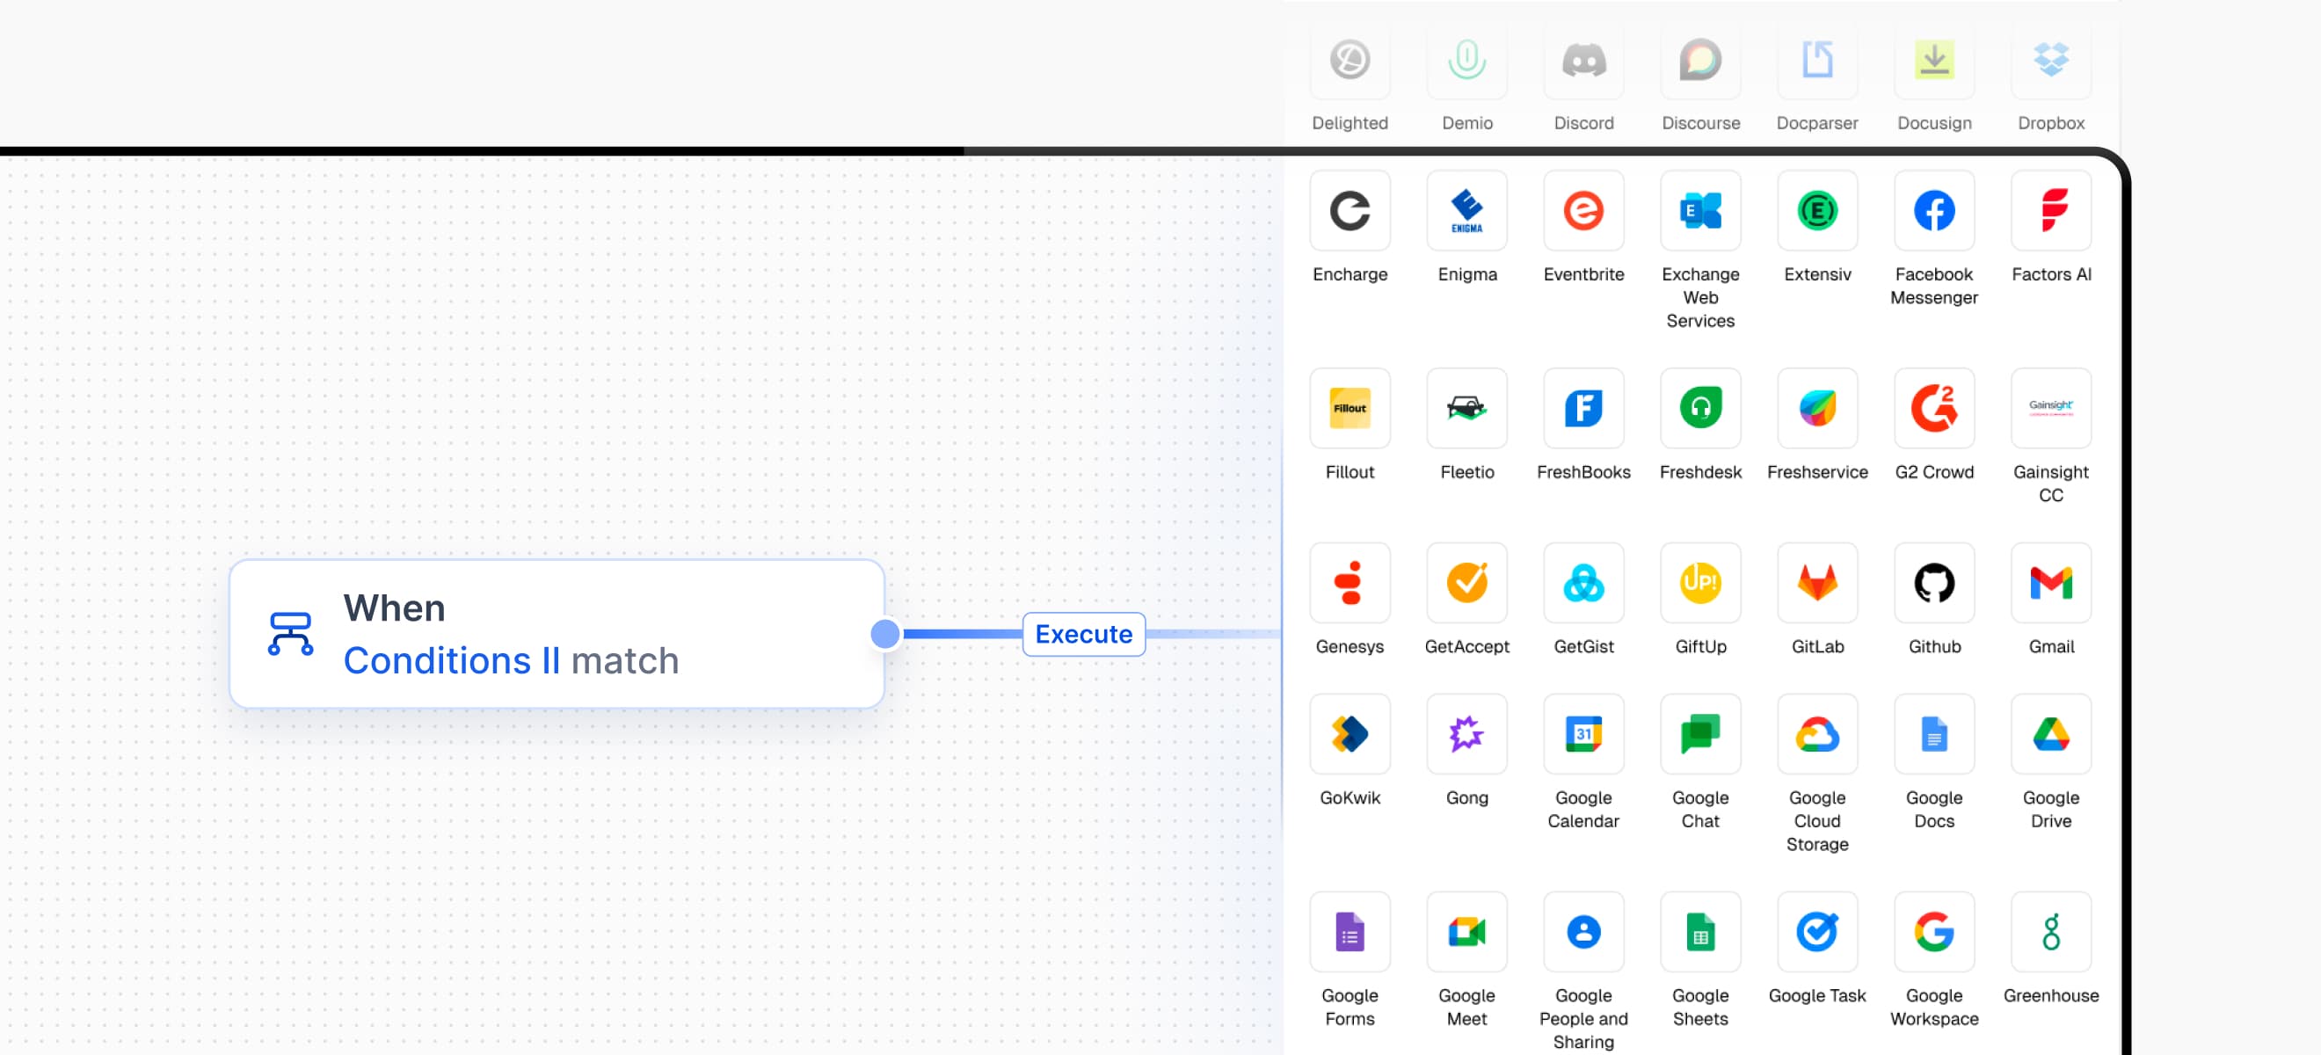The image size is (2321, 1055).
Task: Open the Google Meet app icon
Action: (x=1466, y=933)
